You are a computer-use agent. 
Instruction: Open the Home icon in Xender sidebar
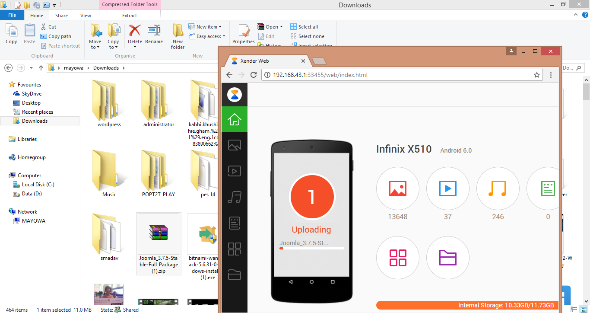click(x=234, y=119)
